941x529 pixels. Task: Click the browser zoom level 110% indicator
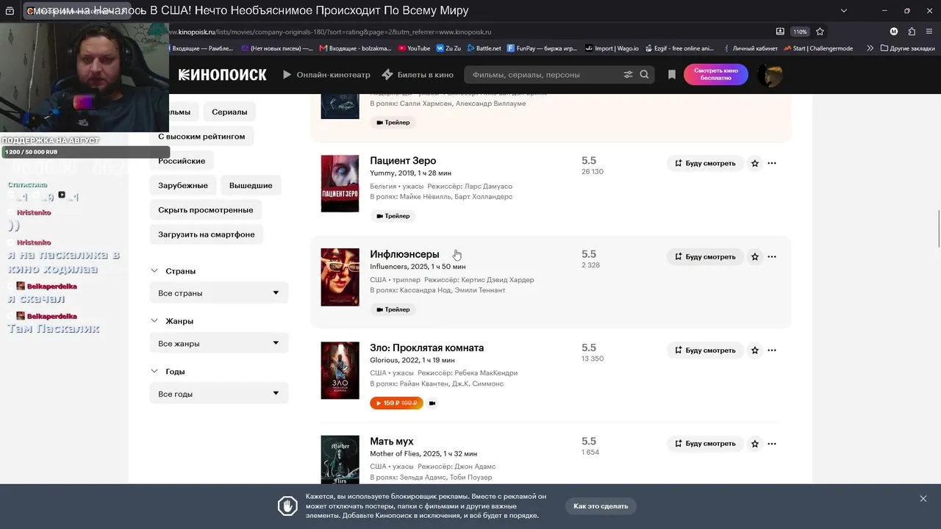coord(800,32)
